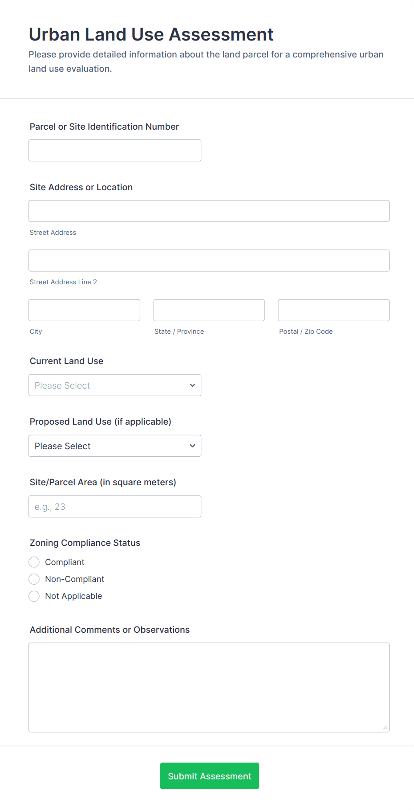Click the Not Applicable label text
This screenshot has width=414, height=811.
click(x=73, y=596)
